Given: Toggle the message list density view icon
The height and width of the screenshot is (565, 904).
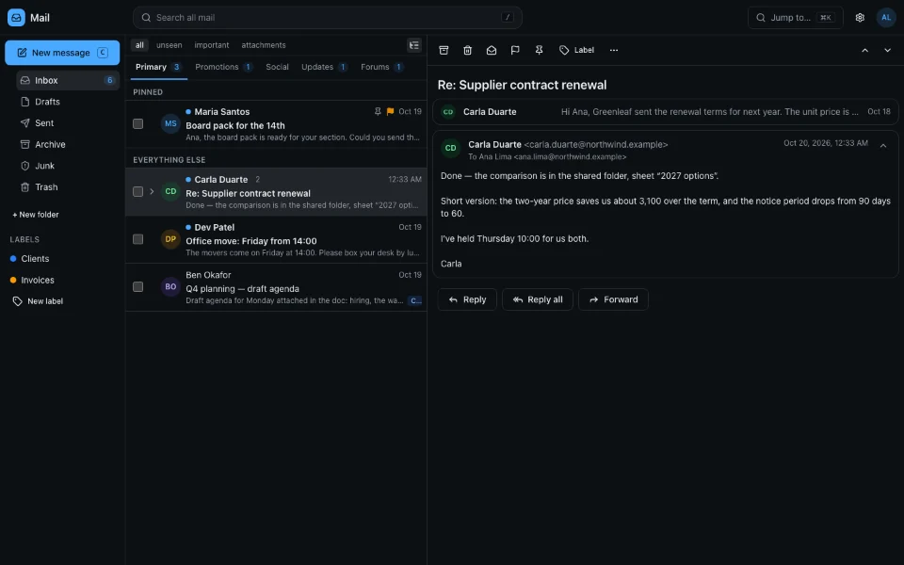Looking at the screenshot, I should 414,45.
